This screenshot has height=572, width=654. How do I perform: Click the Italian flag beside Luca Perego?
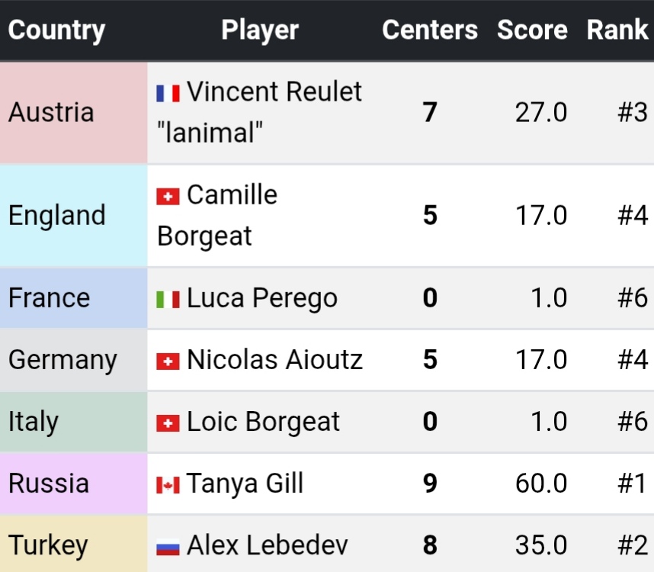tap(168, 299)
